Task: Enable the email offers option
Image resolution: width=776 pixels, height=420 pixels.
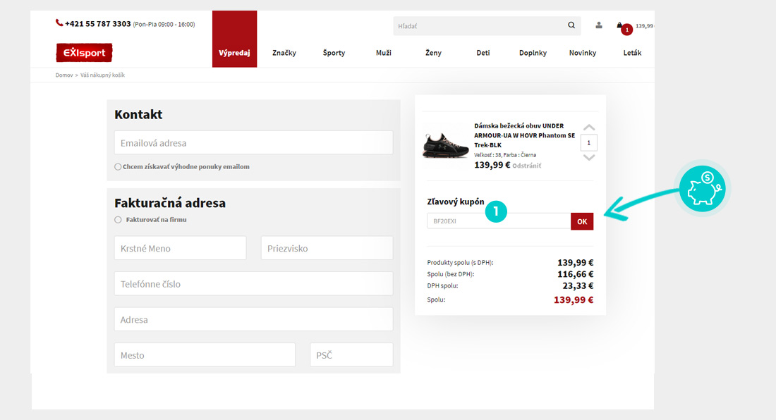Action: (118, 167)
